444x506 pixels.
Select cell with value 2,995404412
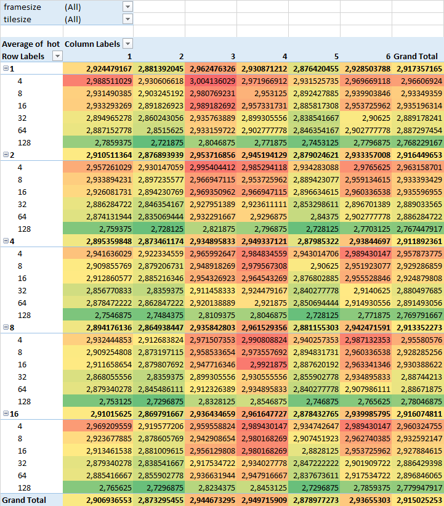tap(211, 167)
